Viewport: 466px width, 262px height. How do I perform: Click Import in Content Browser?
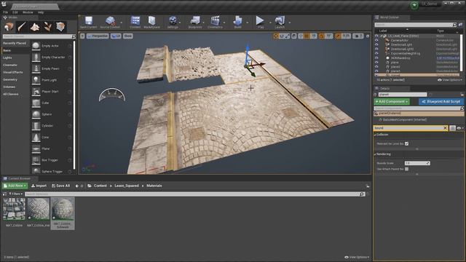[39, 186]
